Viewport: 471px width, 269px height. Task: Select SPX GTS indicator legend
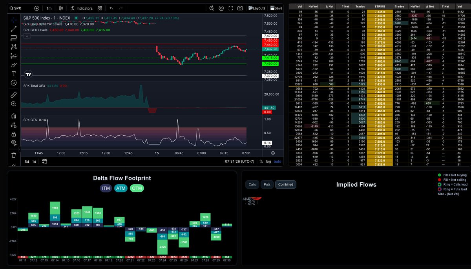tap(30, 120)
